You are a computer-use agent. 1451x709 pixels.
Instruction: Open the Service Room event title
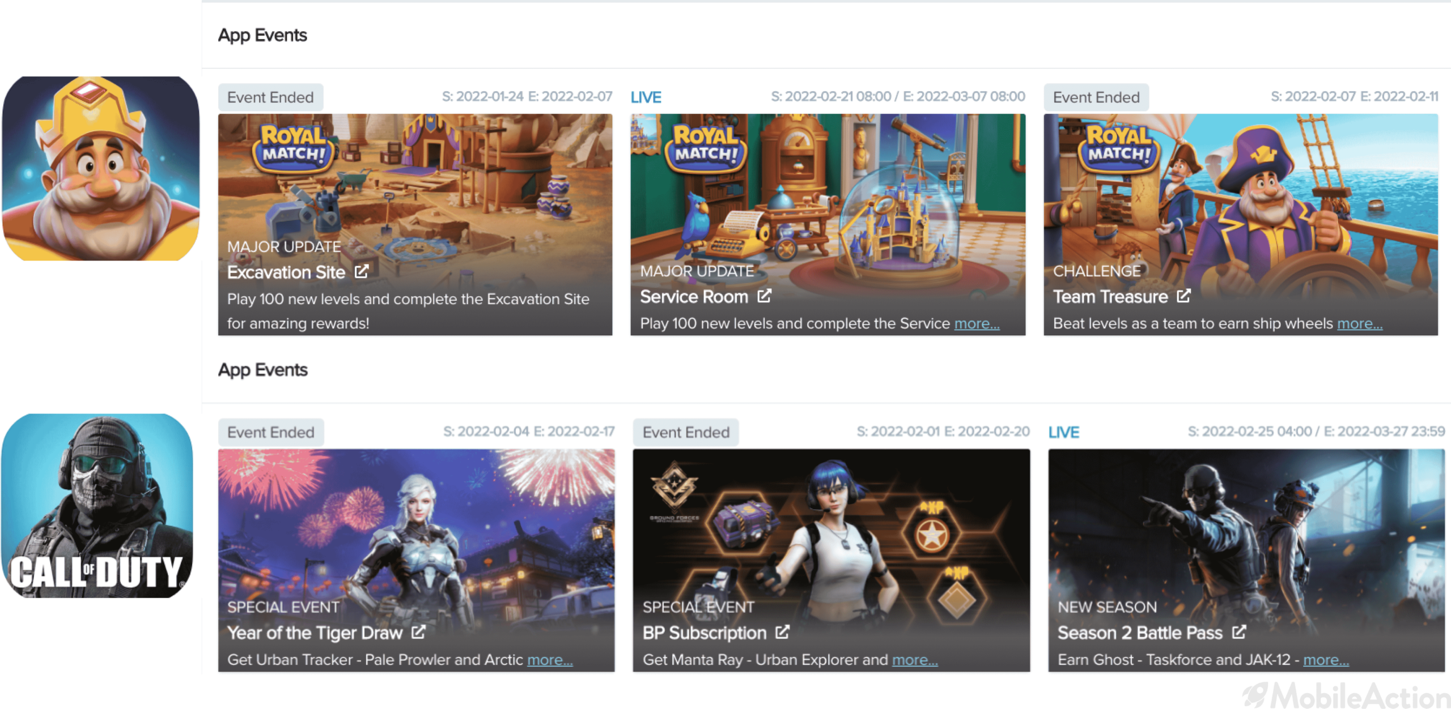click(694, 297)
